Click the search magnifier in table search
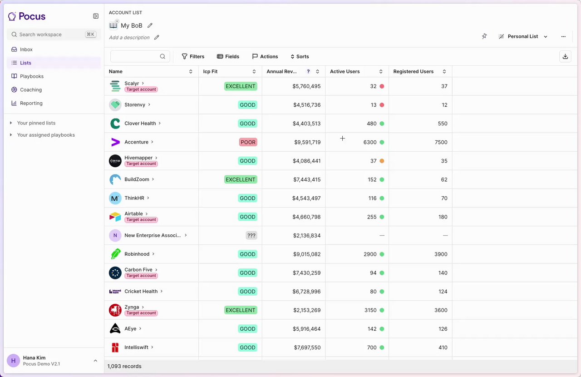 [x=162, y=56]
